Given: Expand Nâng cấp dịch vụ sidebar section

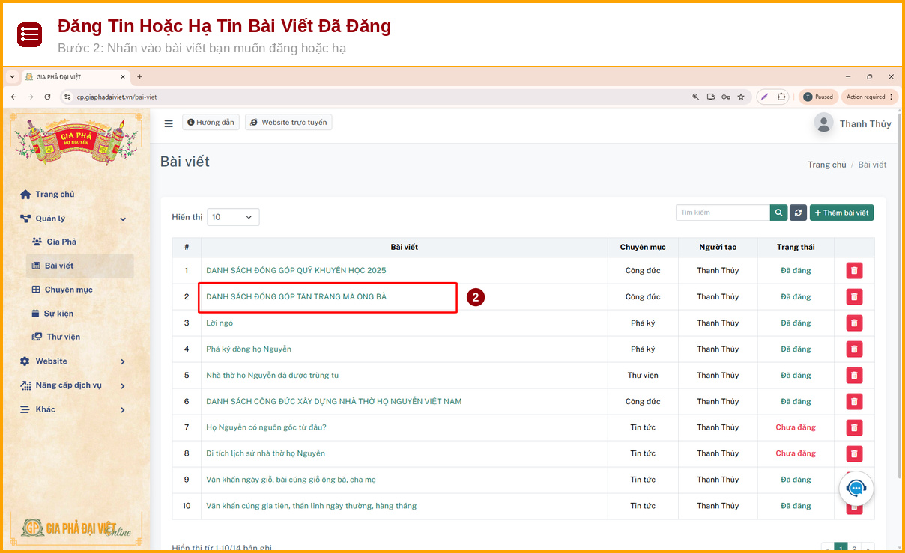Looking at the screenshot, I should pyautogui.click(x=73, y=385).
